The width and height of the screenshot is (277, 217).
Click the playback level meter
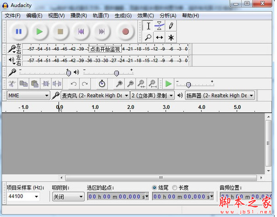click(x=106, y=60)
